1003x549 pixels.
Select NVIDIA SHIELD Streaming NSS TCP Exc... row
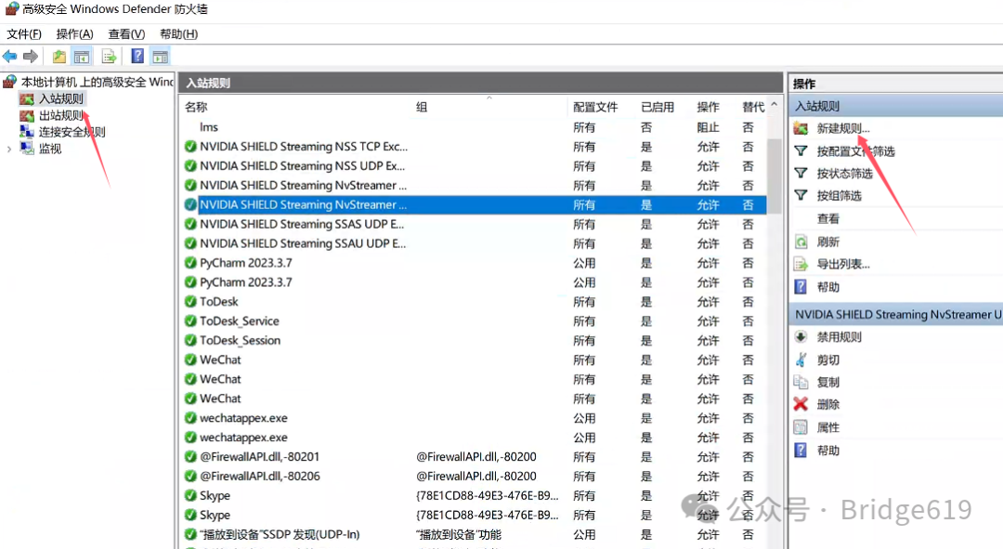tap(474, 147)
